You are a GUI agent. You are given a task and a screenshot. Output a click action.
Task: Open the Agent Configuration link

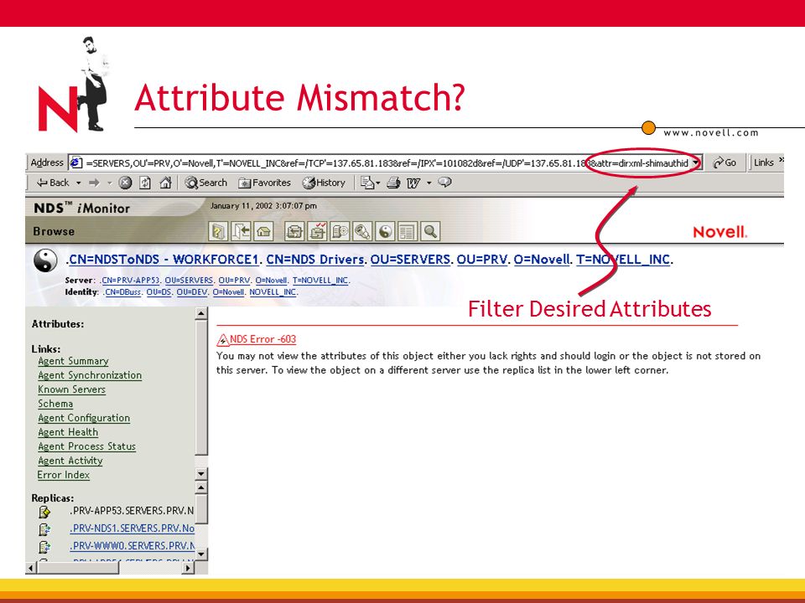click(84, 418)
